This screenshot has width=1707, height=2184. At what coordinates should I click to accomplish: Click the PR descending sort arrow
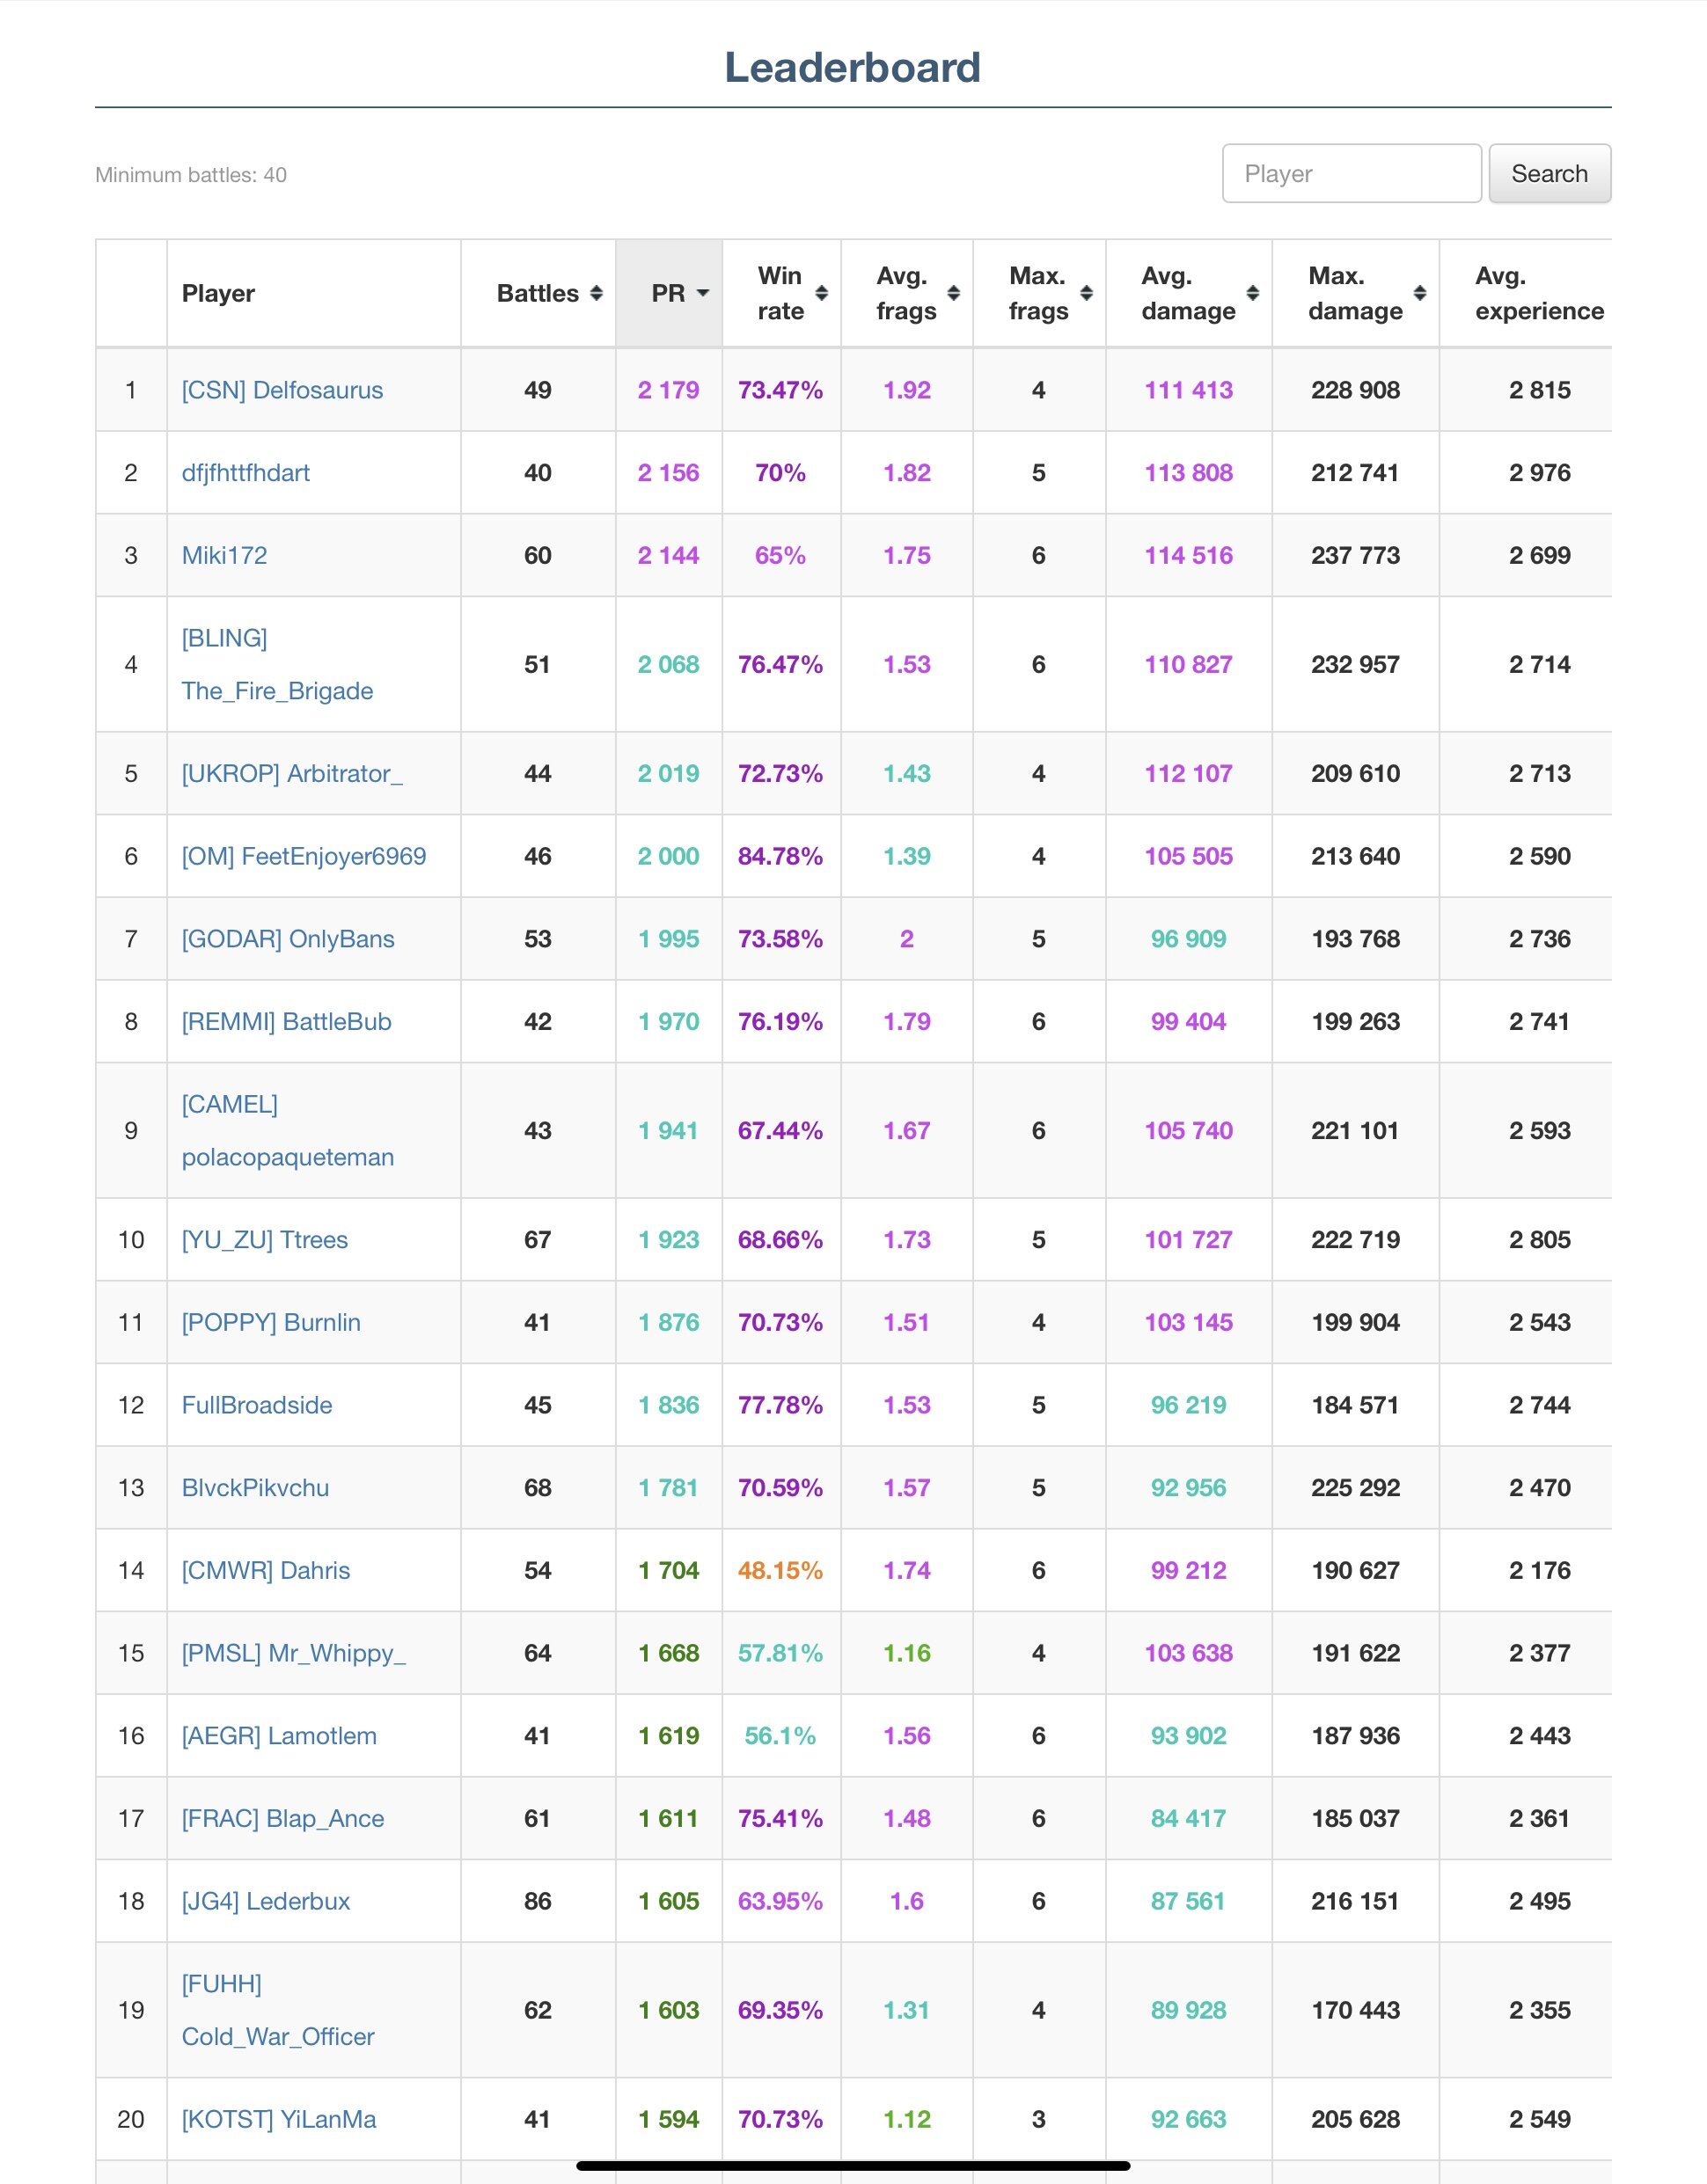point(702,293)
